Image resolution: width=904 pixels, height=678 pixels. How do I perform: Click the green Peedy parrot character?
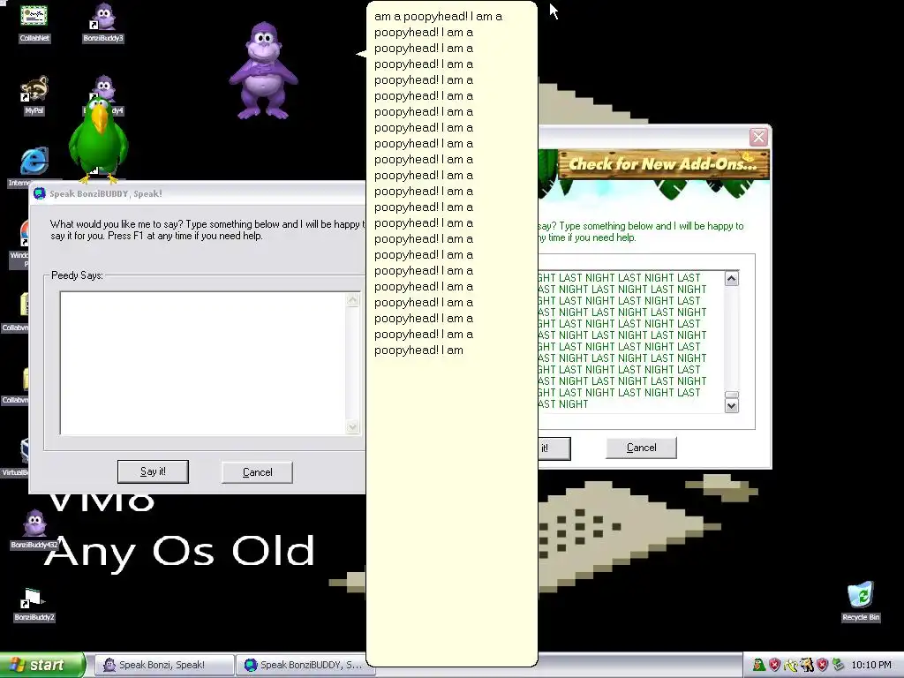(98, 139)
